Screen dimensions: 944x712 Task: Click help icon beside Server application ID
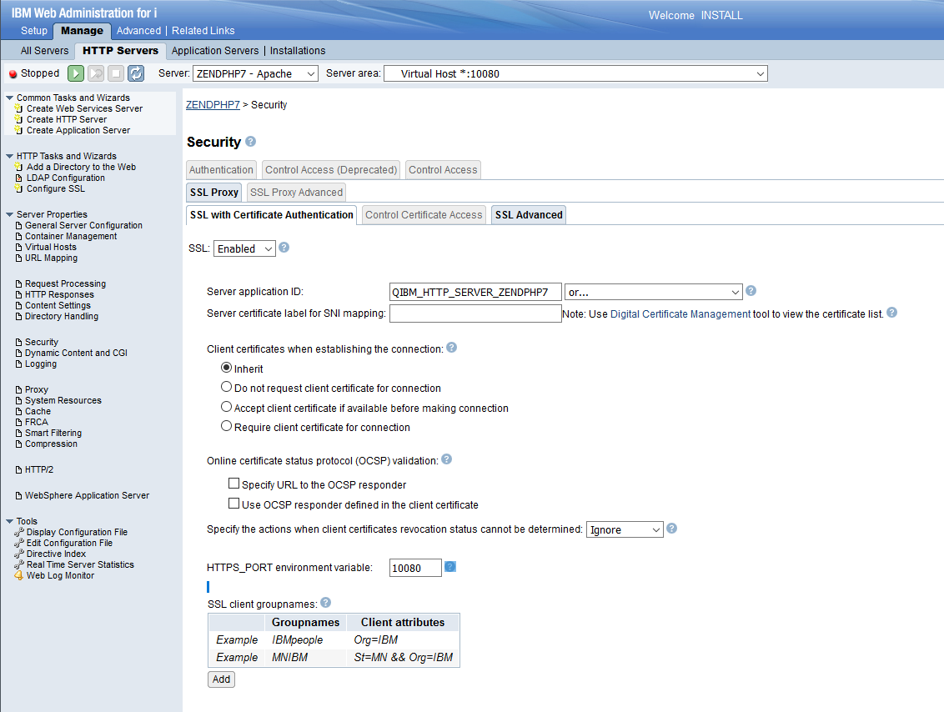coord(751,291)
